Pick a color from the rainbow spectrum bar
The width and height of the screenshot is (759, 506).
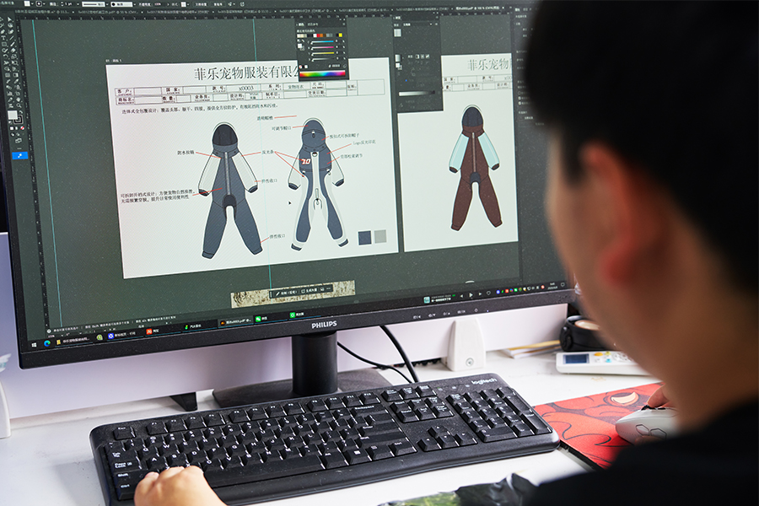(322, 73)
